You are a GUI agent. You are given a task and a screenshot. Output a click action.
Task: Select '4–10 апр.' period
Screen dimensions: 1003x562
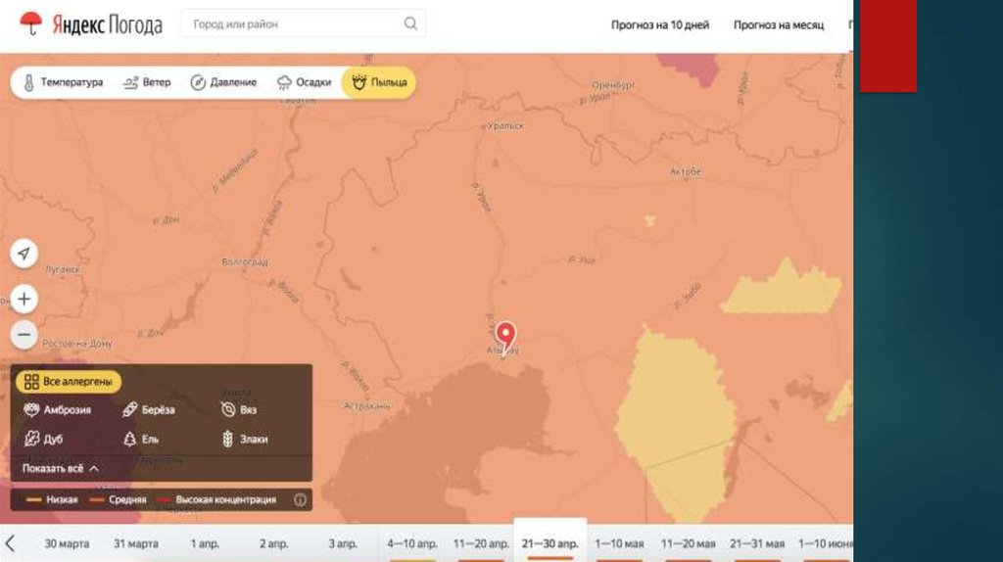click(412, 544)
